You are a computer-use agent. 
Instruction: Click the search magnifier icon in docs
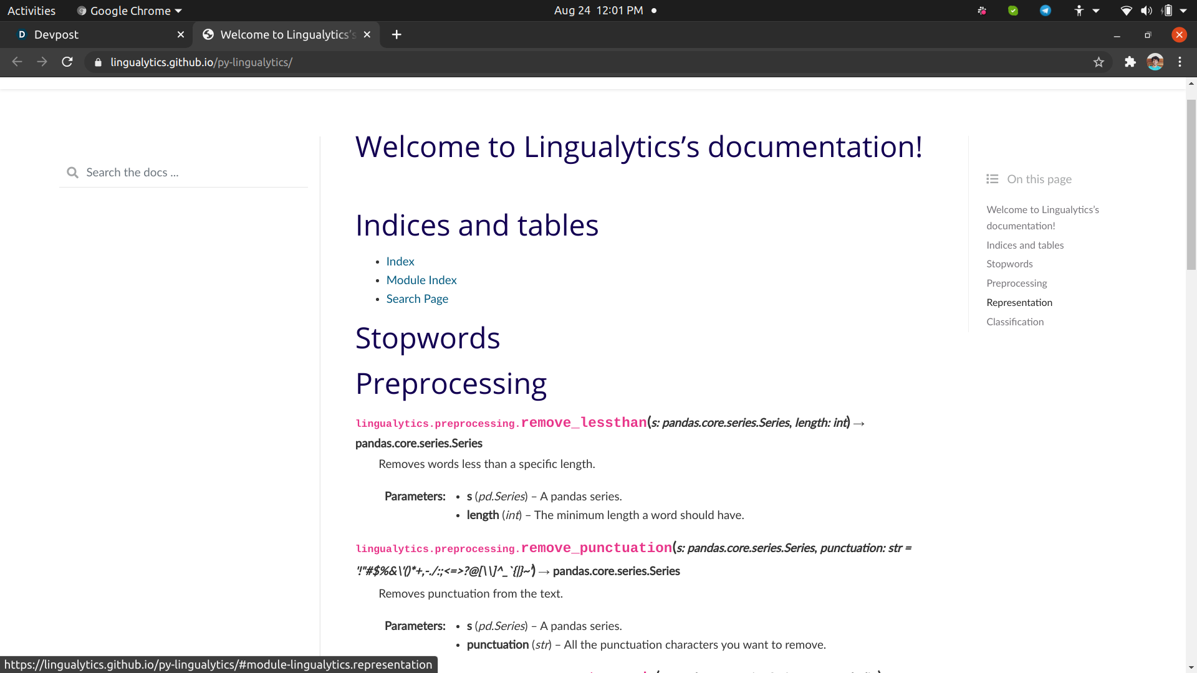pos(73,173)
